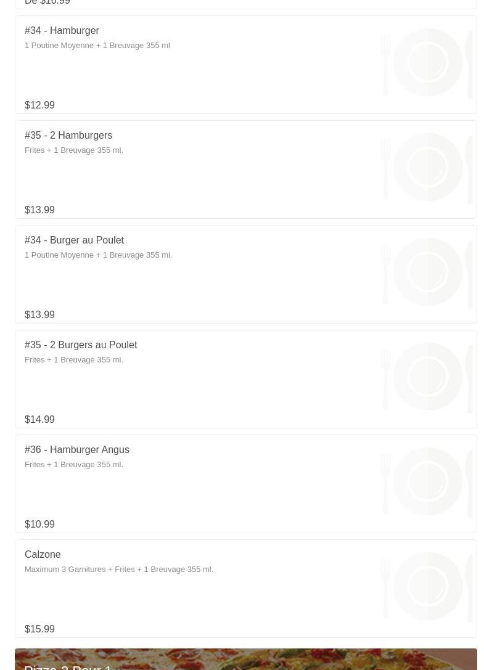Open the #36 - Hamburger Angus title
Screen dimensions: 484x670
point(77,449)
